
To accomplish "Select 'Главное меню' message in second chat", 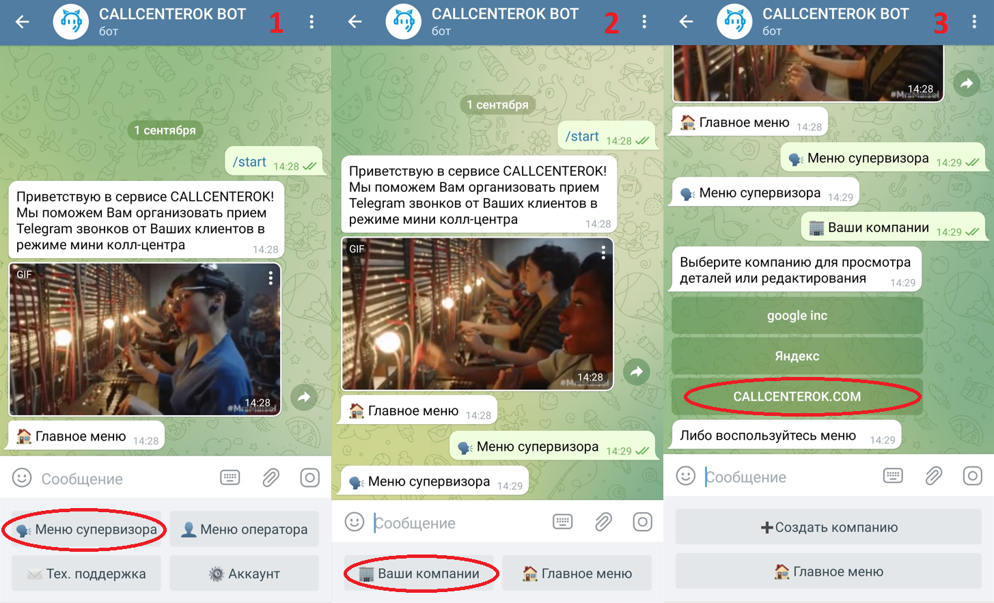I will [419, 411].
